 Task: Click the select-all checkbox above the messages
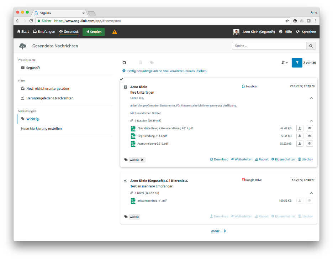tap(124, 62)
